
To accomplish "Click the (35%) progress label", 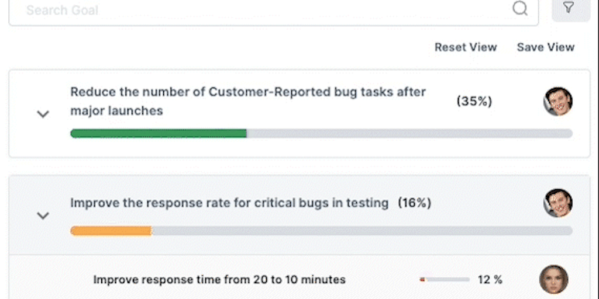I will point(474,101).
